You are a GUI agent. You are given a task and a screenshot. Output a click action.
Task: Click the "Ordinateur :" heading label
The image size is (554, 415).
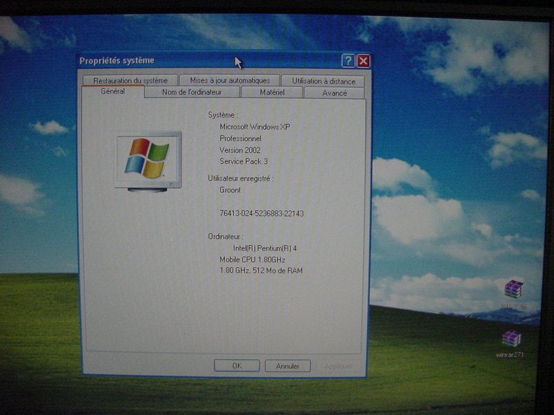point(225,237)
